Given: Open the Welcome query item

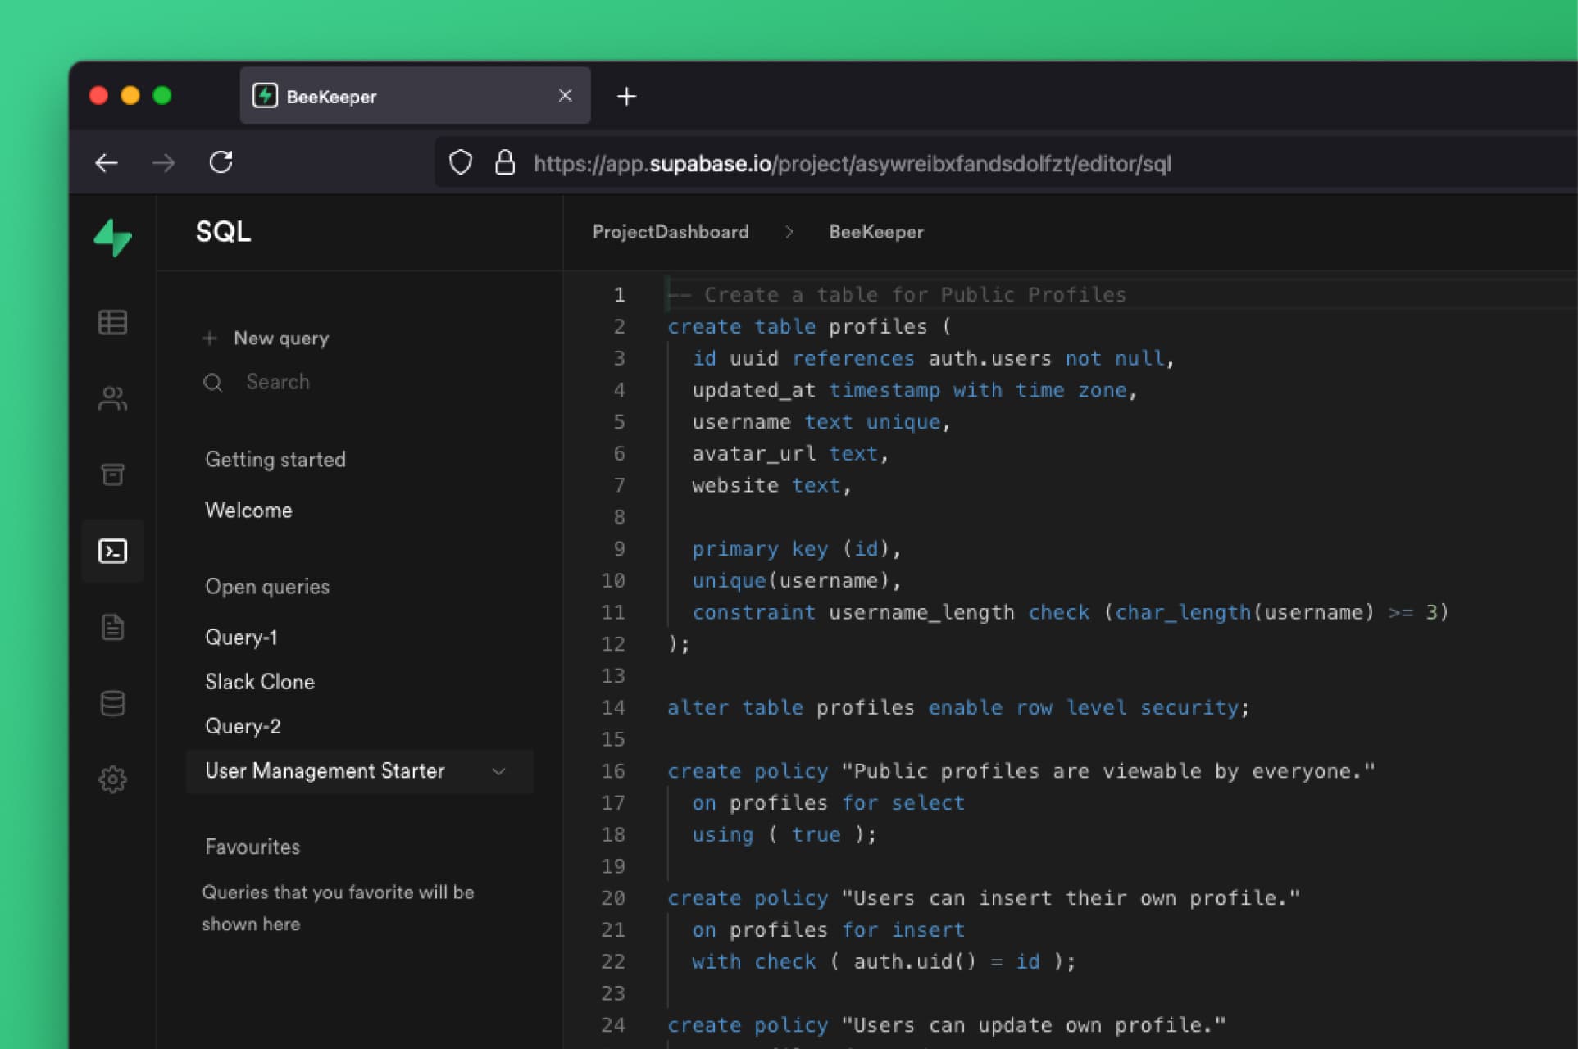Looking at the screenshot, I should (248, 510).
